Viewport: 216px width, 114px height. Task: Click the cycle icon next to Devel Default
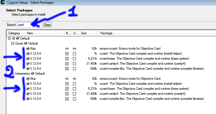pyautogui.click(x=26, y=43)
